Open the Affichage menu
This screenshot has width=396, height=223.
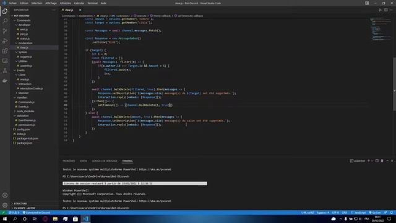tap(51, 3)
